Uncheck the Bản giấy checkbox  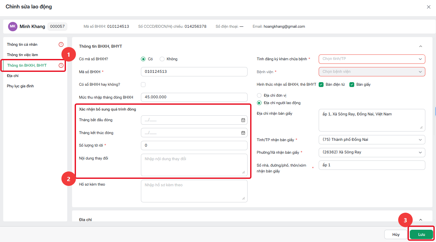352,84
